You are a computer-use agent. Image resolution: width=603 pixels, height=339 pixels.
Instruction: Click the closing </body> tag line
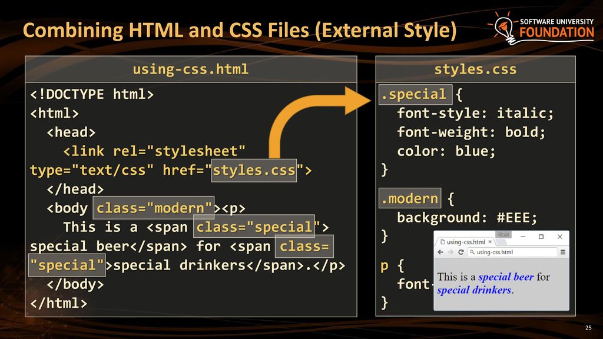coord(75,284)
